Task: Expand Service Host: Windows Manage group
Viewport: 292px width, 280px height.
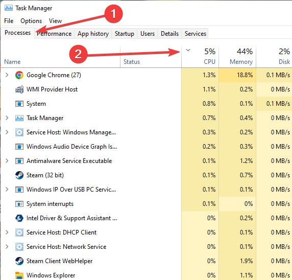Action: pyautogui.click(x=7, y=132)
